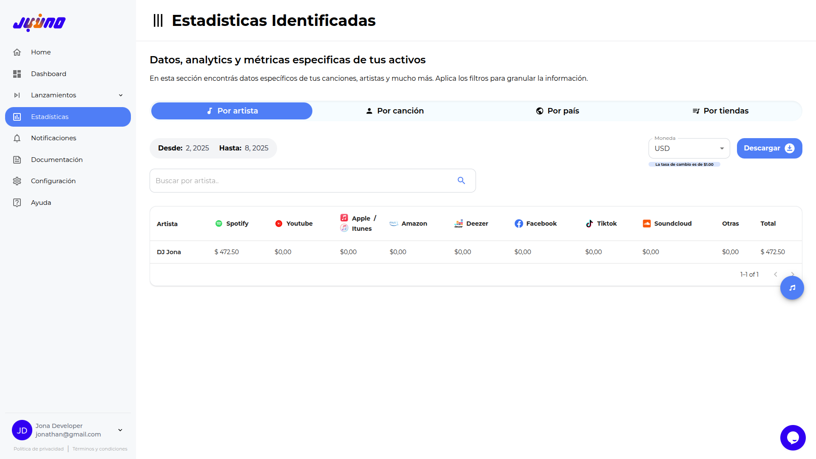Click the exchange rate note label
Viewport: 816px width, 459px height.
(684, 164)
